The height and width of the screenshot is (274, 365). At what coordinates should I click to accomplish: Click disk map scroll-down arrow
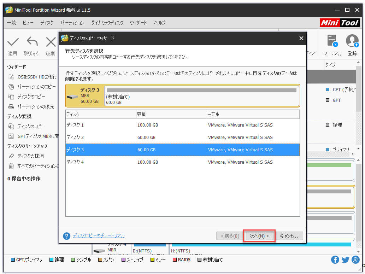click(x=358, y=252)
